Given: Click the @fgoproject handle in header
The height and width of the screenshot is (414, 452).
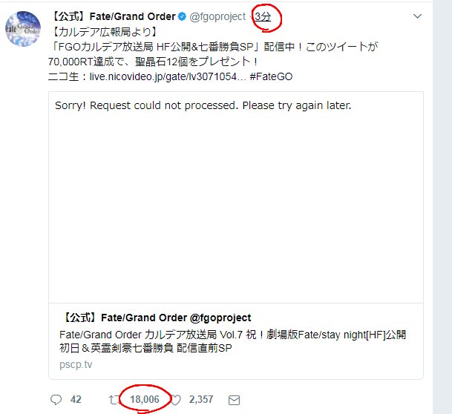Looking at the screenshot, I should click(x=217, y=17).
